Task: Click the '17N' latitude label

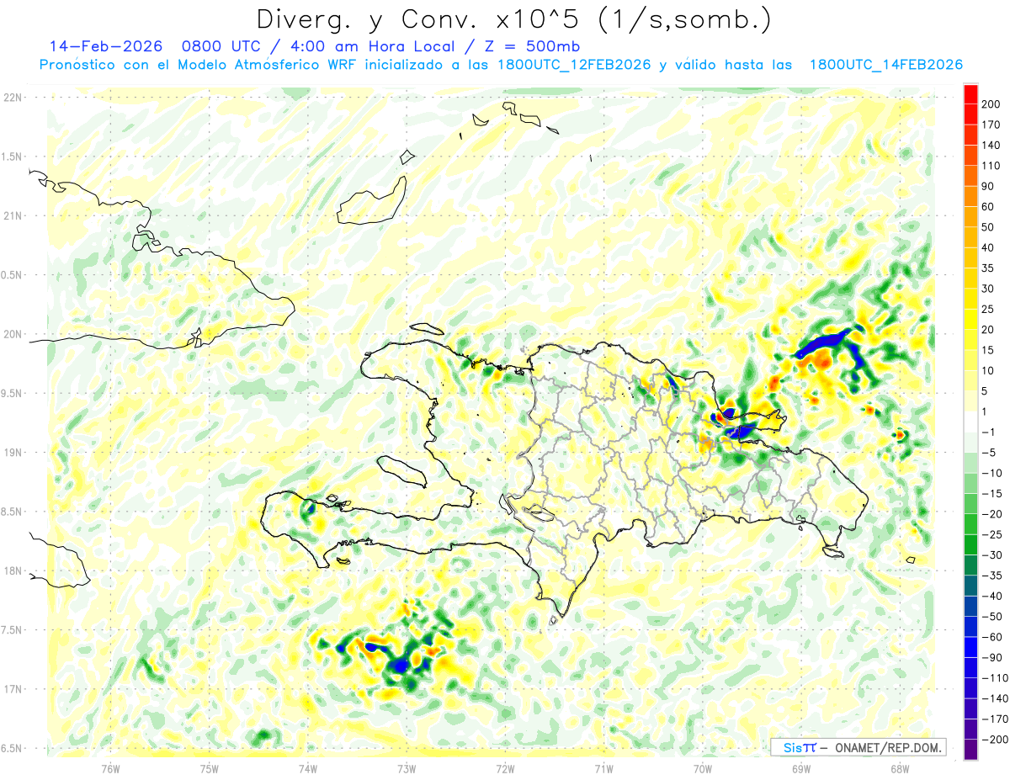Action: 12,689
